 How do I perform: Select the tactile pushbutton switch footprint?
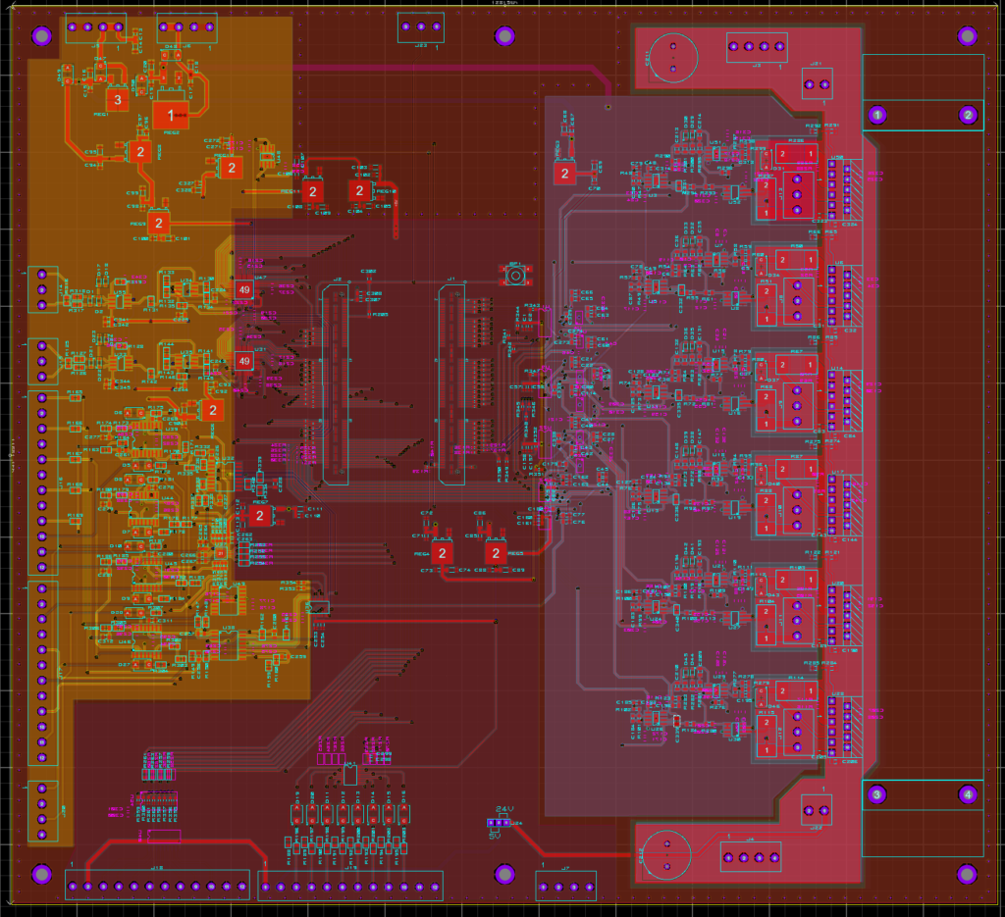[515, 276]
